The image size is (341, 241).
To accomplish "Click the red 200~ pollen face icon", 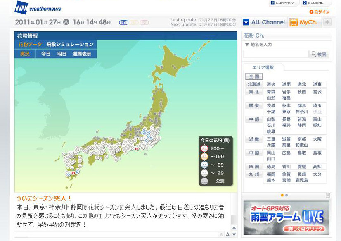I will [x=204, y=148].
